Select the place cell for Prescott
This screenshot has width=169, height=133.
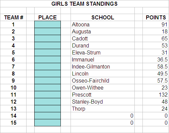tap(47, 95)
